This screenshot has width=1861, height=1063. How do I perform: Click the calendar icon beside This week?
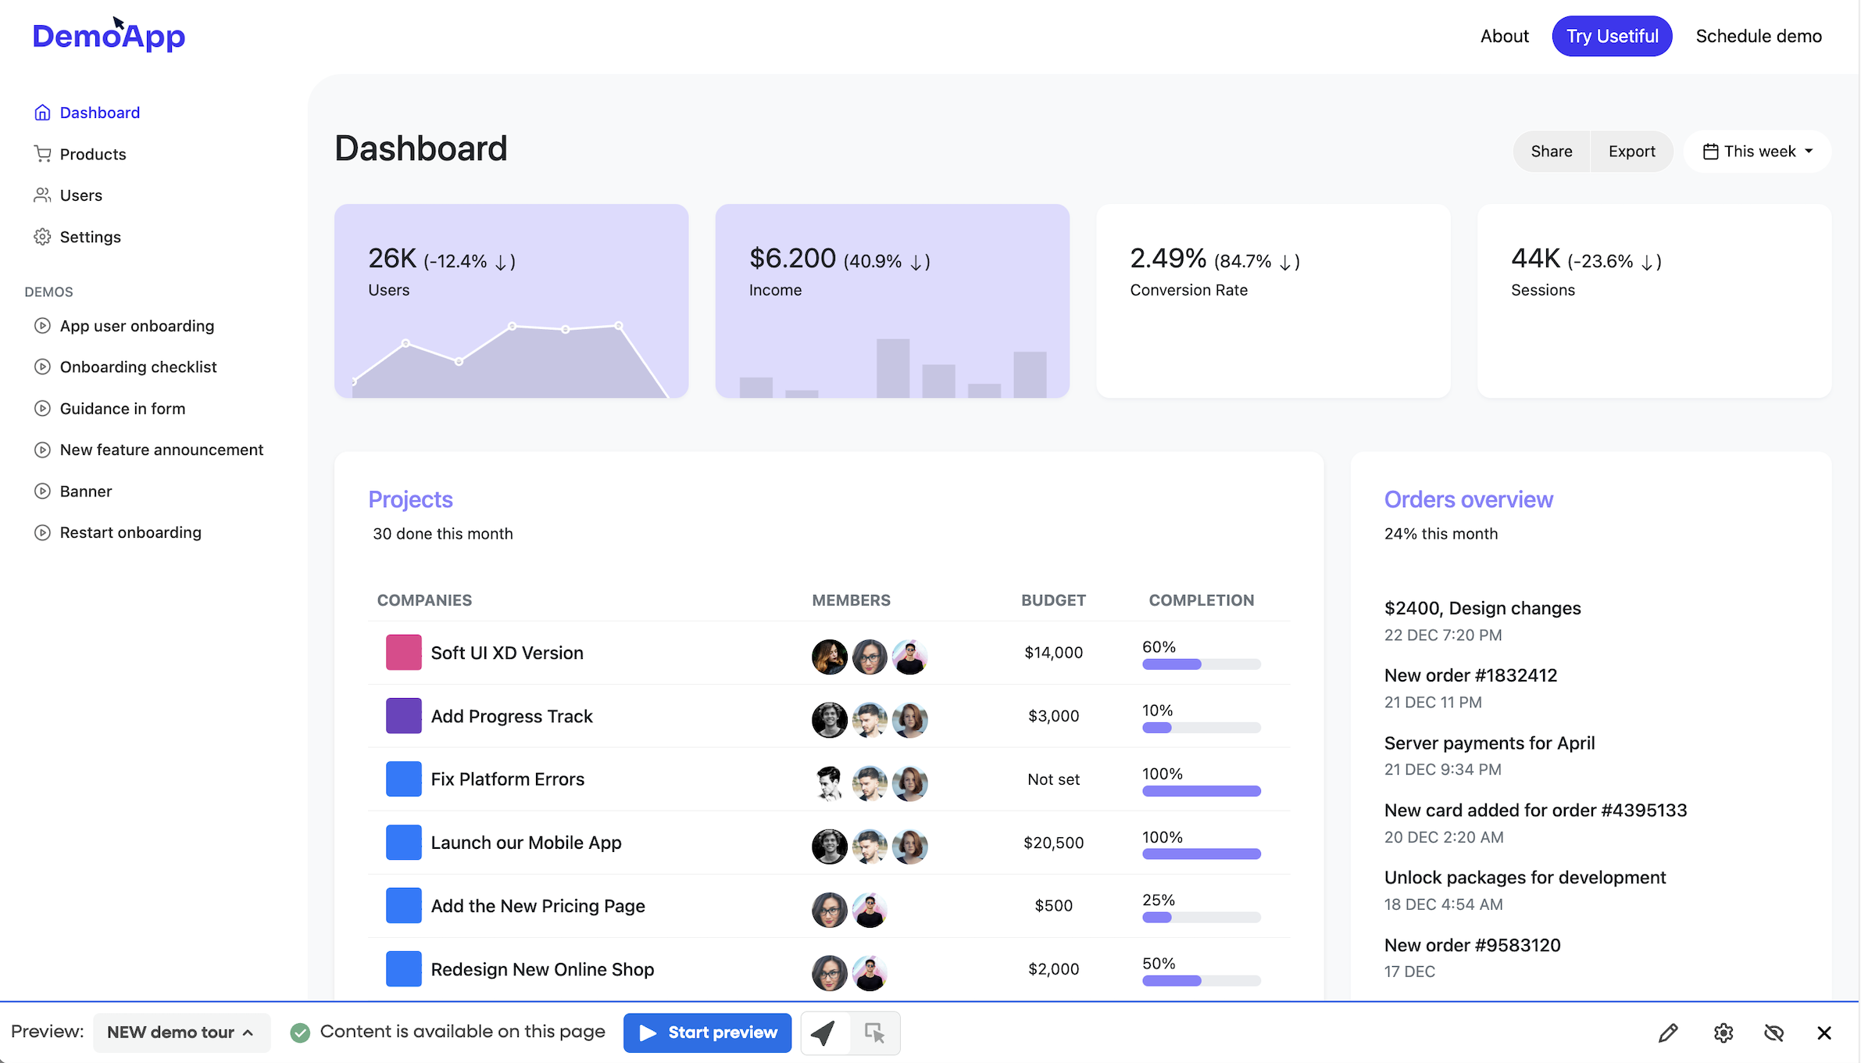(x=1710, y=152)
